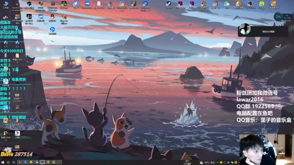Open the New Folder (4) icon

click(x=17, y=58)
